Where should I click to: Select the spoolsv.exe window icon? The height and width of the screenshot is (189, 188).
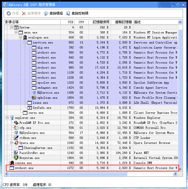coord(34,83)
